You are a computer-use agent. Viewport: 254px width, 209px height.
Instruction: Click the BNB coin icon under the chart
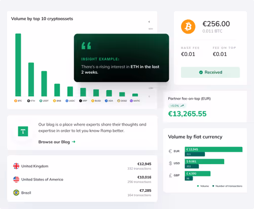[54, 101]
